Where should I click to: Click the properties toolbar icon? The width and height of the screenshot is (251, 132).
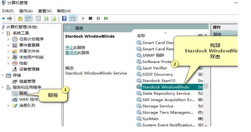pos(38,18)
